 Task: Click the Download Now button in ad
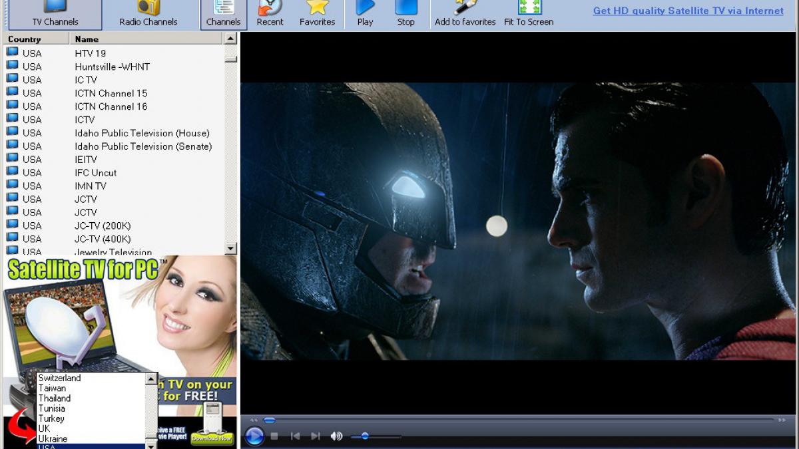[212, 438]
